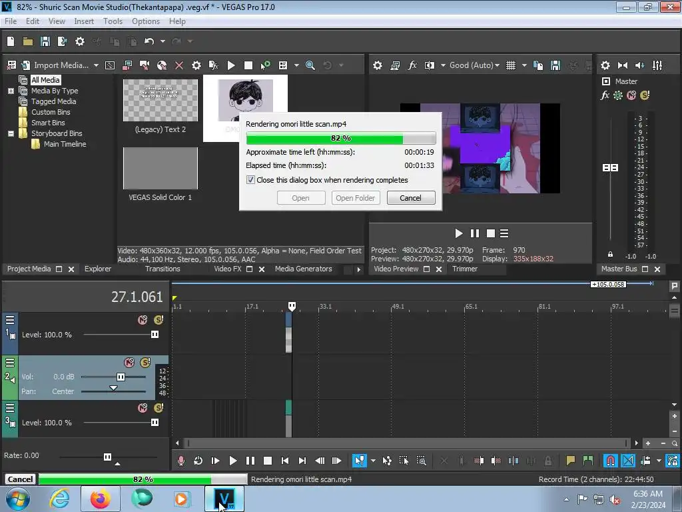The width and height of the screenshot is (682, 512).
Task: Open the Overlays dropdown arrow
Action: pyautogui.click(x=524, y=65)
